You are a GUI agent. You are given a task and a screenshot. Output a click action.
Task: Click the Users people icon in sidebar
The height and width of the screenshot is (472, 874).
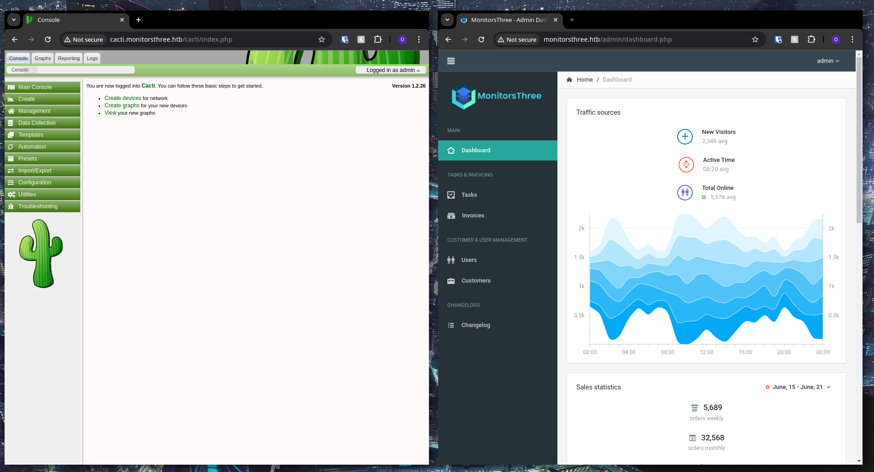click(x=451, y=260)
